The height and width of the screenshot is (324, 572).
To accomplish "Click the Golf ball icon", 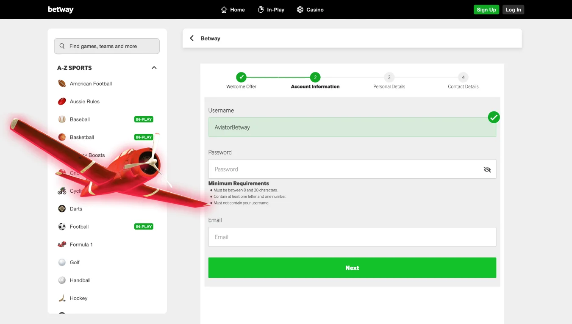I will (x=62, y=263).
